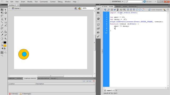Screen dimensions: 170x95
Task: Open the File menu
Action: (x=7, y=2)
